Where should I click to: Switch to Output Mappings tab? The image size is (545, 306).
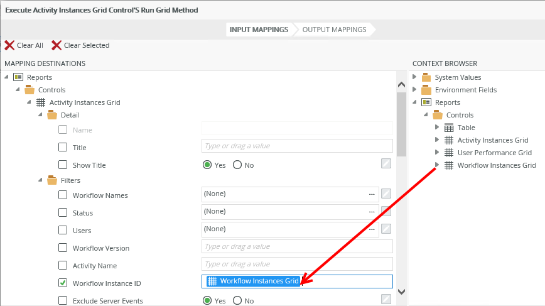pyautogui.click(x=334, y=30)
